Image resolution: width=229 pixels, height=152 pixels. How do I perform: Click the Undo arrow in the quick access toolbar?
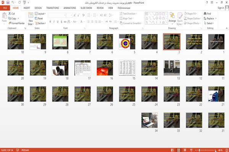tap(13, 3)
